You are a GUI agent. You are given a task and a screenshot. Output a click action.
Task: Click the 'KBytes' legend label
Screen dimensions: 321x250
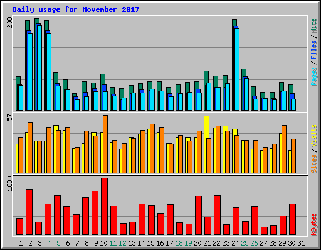click(x=313, y=224)
